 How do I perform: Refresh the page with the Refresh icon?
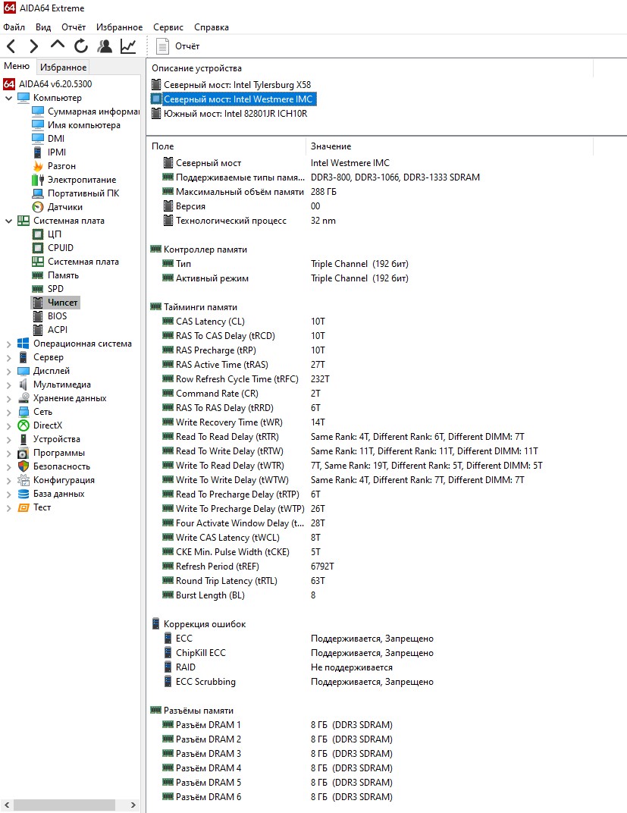click(81, 46)
